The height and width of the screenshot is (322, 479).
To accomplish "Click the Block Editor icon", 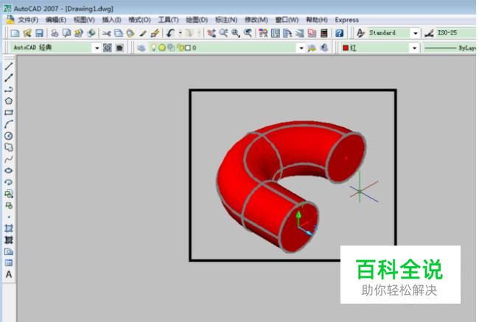I will (x=155, y=33).
